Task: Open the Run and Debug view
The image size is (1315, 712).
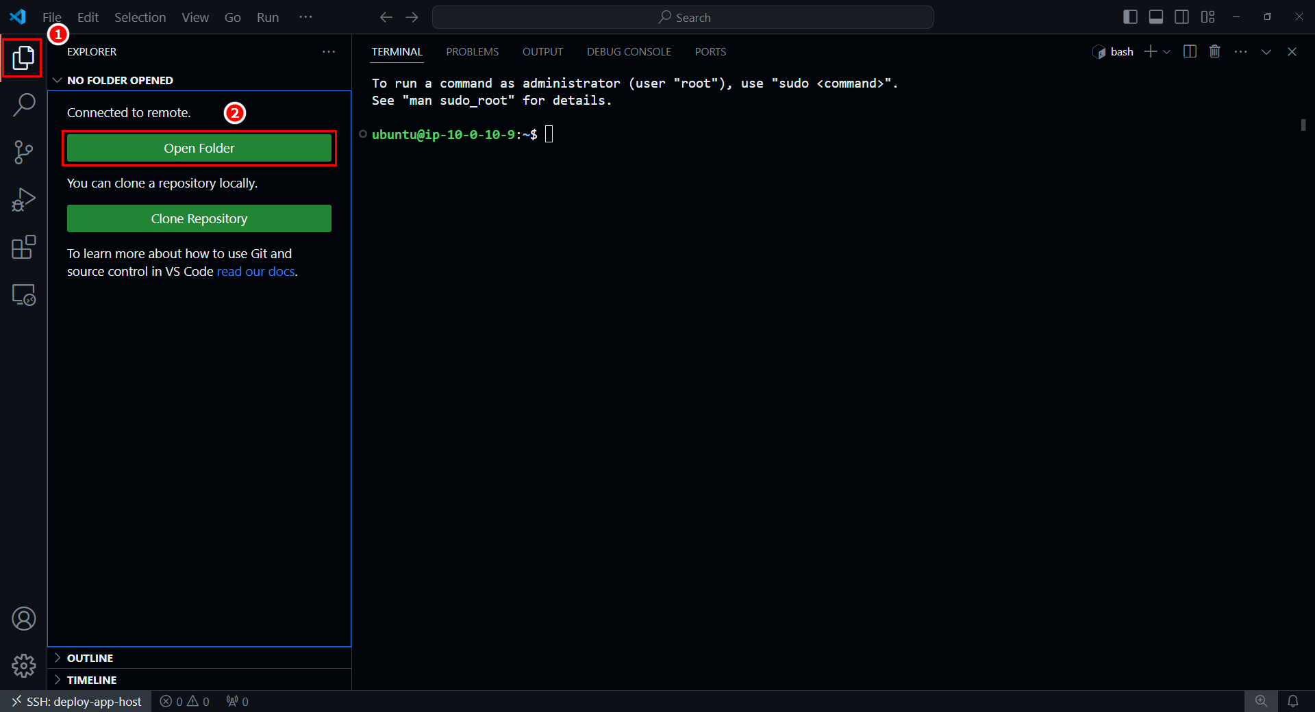Action: [23, 200]
